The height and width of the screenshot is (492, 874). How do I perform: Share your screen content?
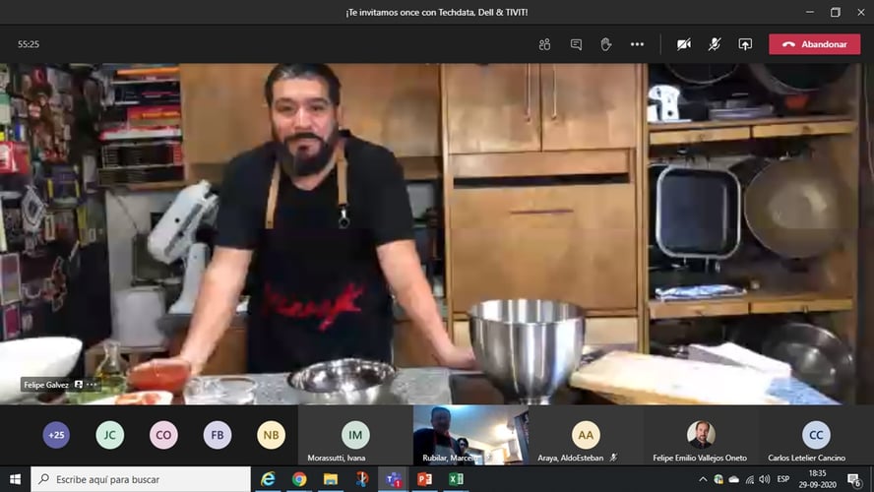[745, 44]
